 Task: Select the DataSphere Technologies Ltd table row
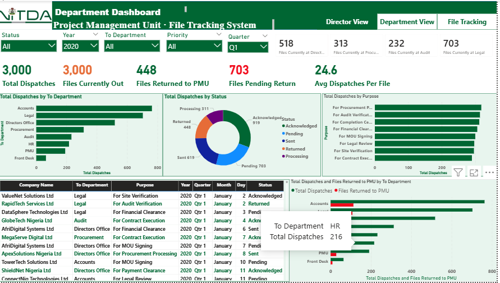(142, 212)
